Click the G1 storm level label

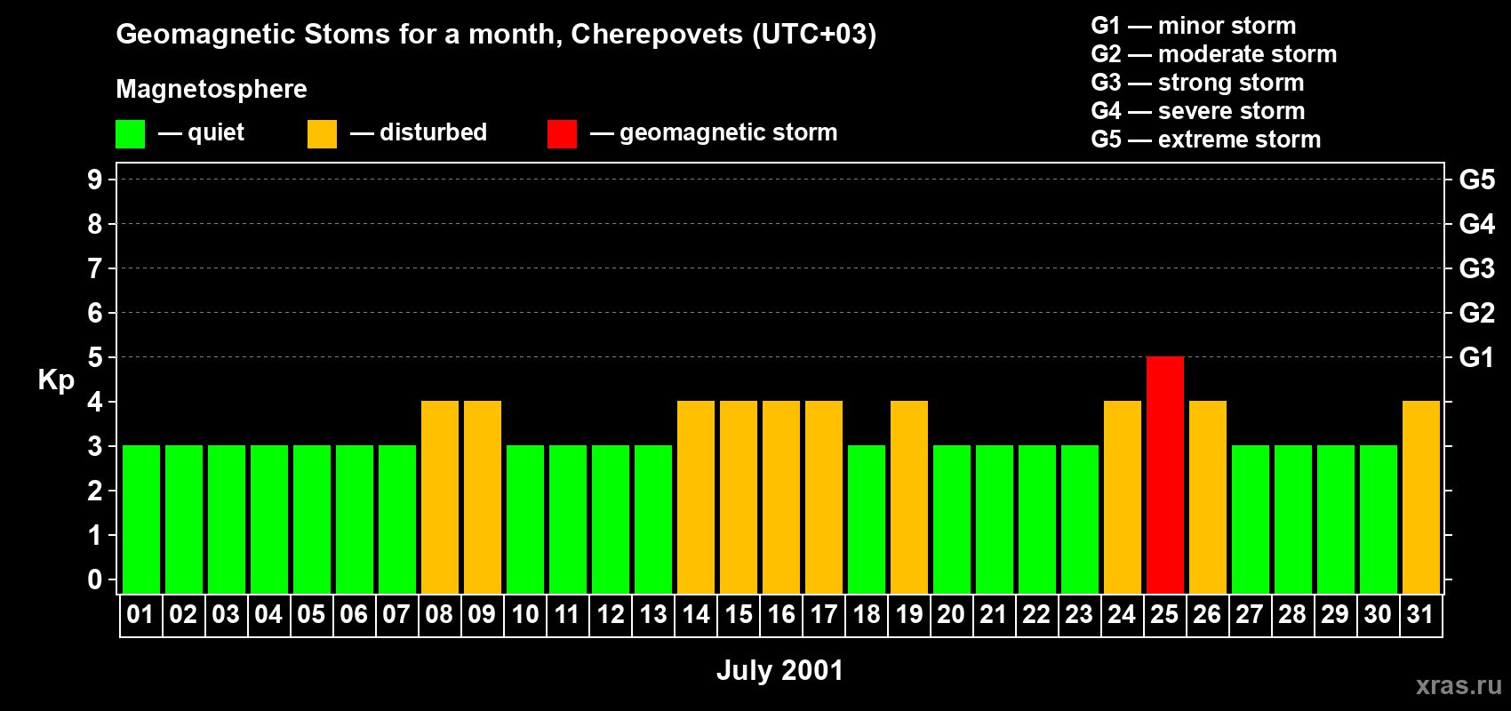[1476, 357]
